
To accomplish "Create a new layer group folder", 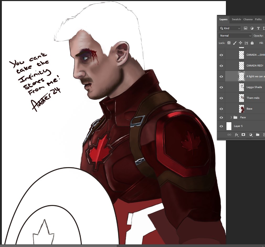I will pyautogui.click(x=258, y=135).
